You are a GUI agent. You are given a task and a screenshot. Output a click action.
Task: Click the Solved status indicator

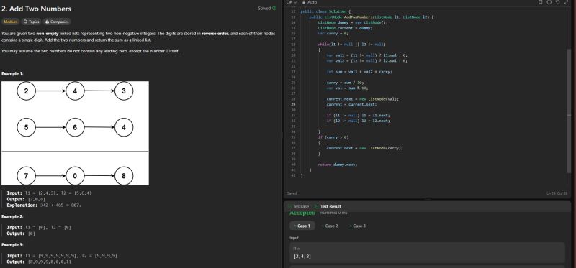[267, 9]
